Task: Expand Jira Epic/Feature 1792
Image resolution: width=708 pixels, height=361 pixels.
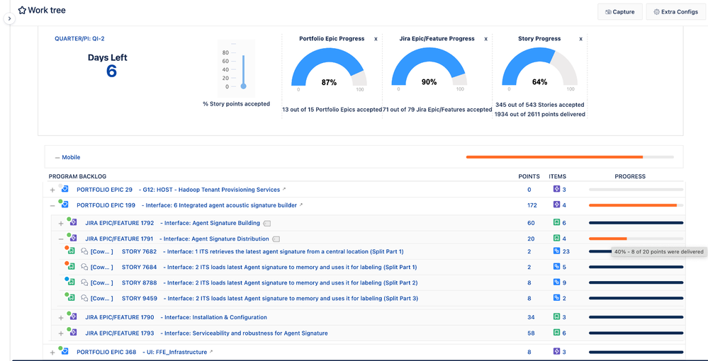Action: point(61,224)
